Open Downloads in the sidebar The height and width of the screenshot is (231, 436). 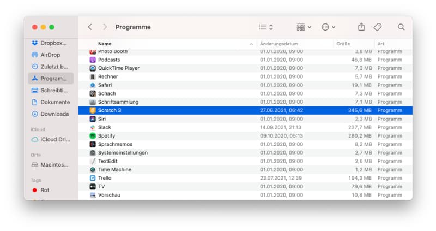50,114
